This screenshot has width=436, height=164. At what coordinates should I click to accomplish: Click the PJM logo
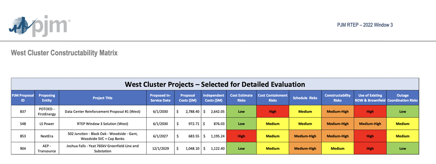click(x=40, y=26)
